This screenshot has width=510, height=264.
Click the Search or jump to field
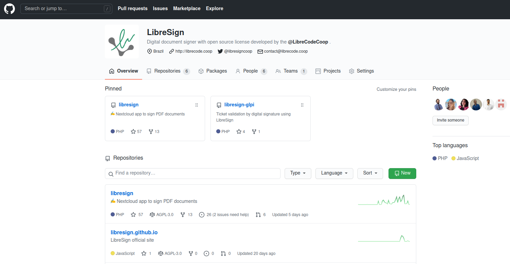[x=66, y=9]
